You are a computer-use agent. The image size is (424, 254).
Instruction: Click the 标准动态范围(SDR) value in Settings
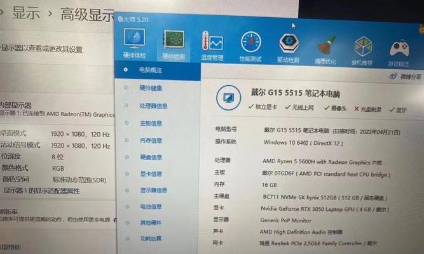pos(79,180)
